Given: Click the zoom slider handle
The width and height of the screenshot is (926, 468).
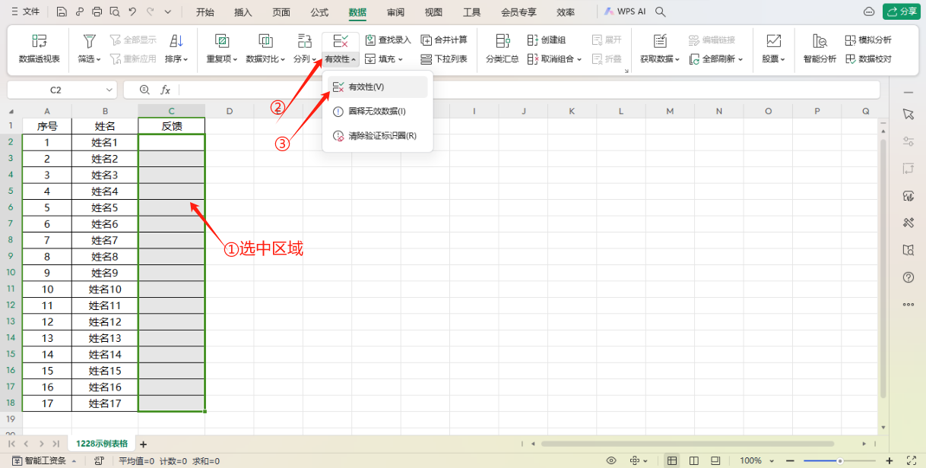Looking at the screenshot, I should coord(839,460).
